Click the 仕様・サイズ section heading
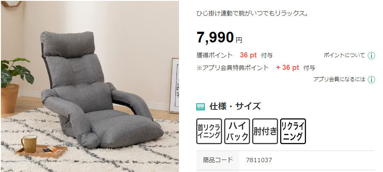The height and width of the screenshot is (172, 383). click(x=235, y=106)
